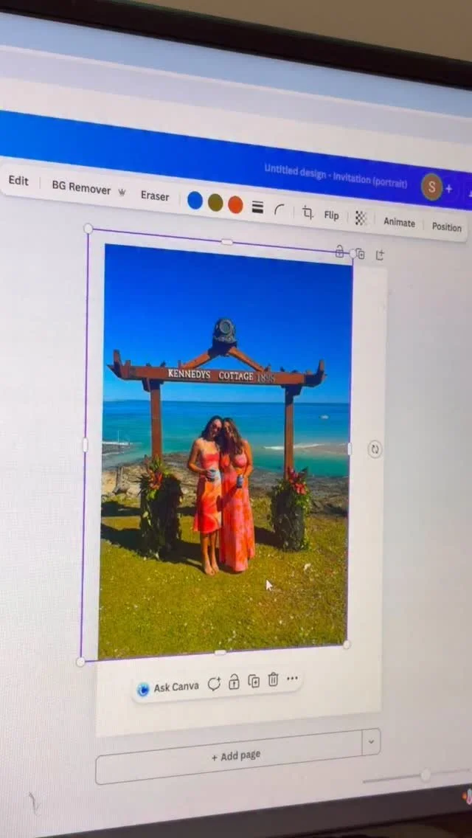The height and width of the screenshot is (838, 472).
Task: Open the border style lines icon
Action: [257, 207]
